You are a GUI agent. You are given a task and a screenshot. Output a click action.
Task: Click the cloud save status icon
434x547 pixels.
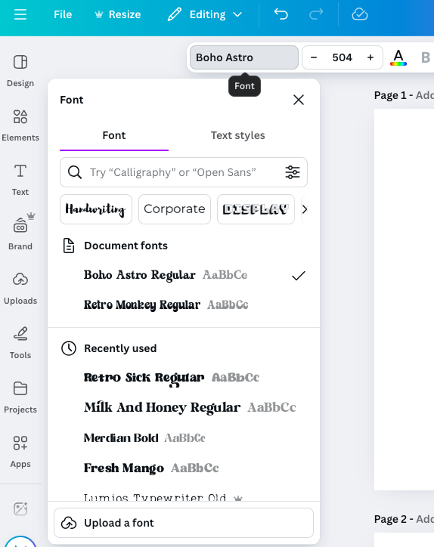(360, 14)
